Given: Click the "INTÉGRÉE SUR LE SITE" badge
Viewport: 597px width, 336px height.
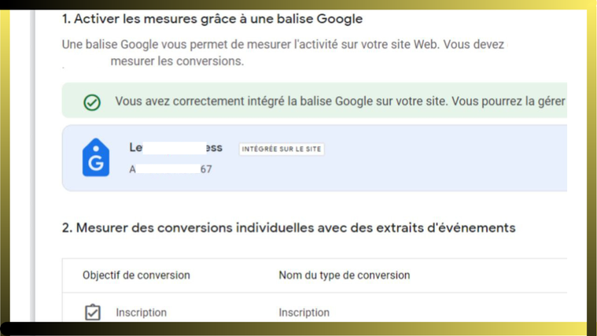Looking at the screenshot, I should (x=282, y=149).
